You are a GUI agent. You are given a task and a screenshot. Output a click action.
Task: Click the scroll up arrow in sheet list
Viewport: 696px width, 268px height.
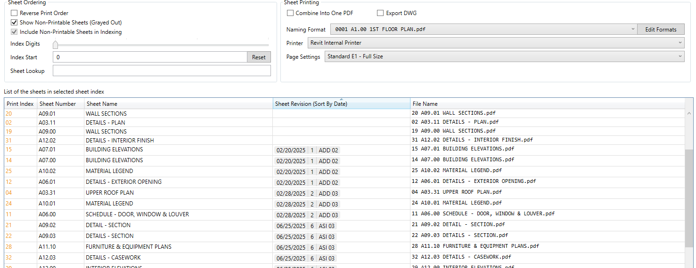coord(689,113)
